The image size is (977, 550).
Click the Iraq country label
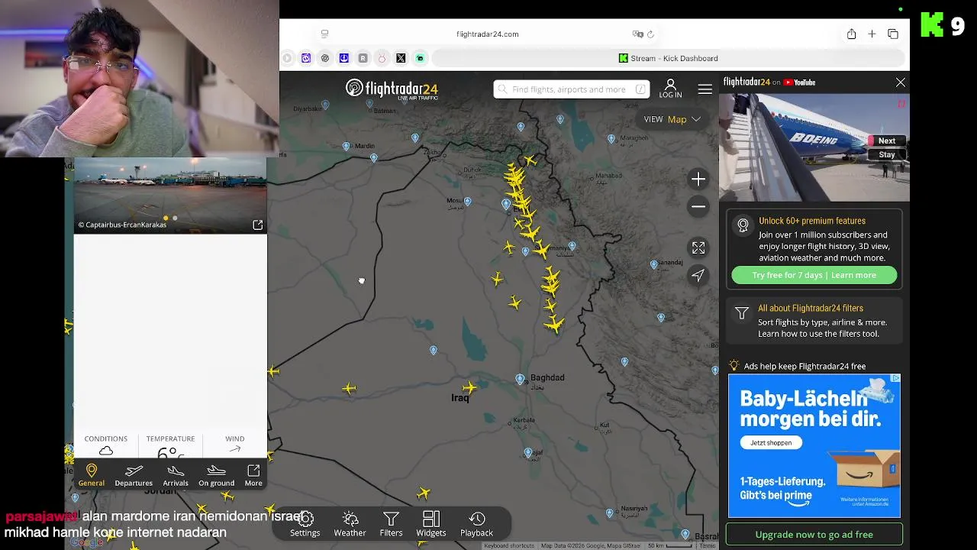459,398
